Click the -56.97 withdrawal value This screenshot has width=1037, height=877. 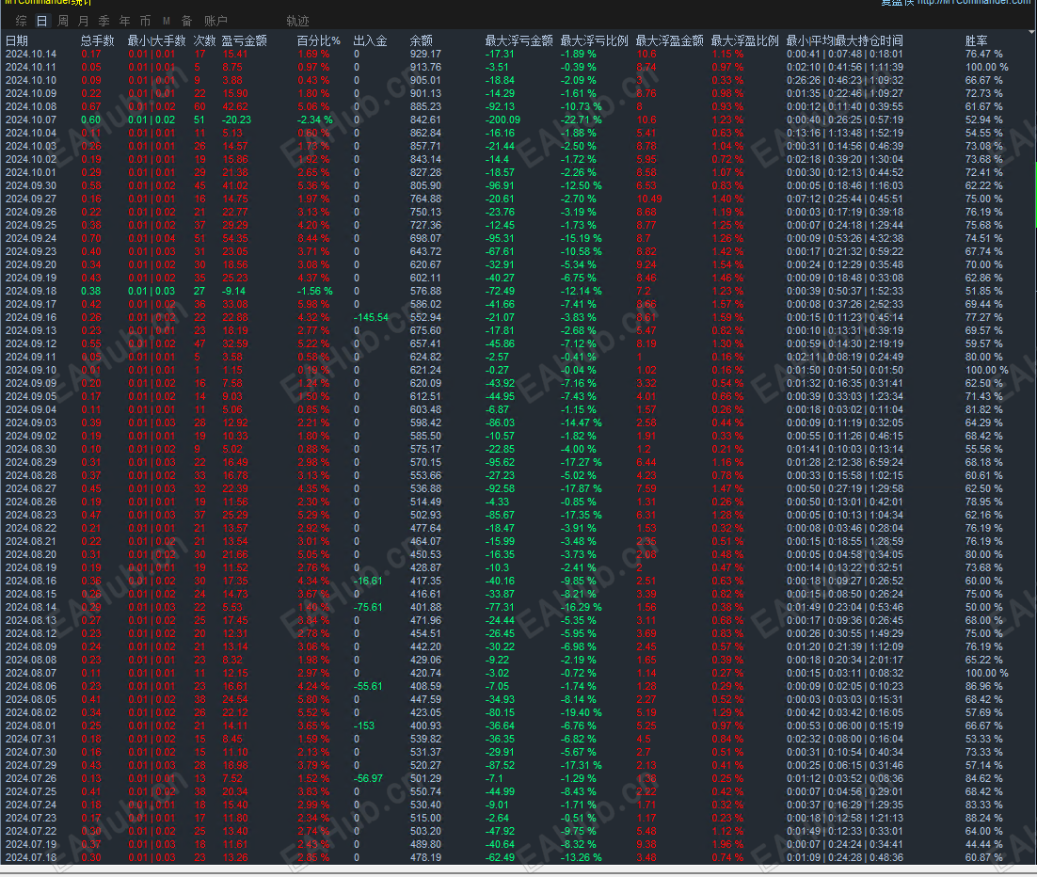368,779
